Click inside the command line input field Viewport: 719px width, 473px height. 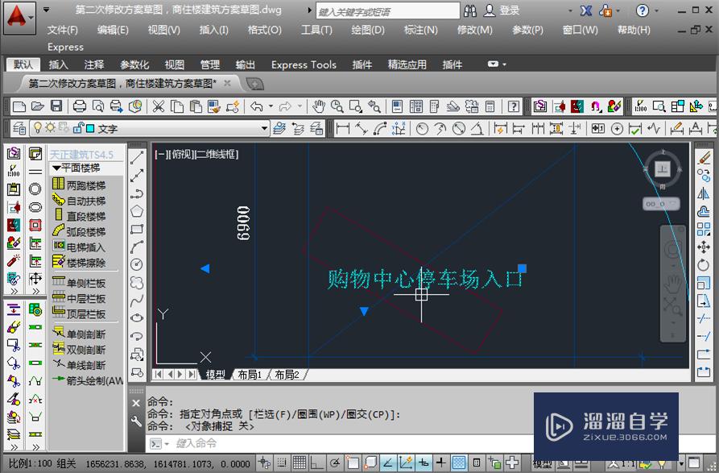242,442
